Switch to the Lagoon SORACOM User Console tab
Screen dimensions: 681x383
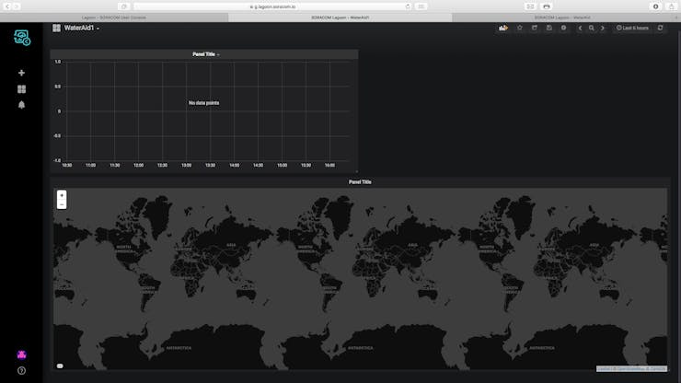[x=114, y=17]
